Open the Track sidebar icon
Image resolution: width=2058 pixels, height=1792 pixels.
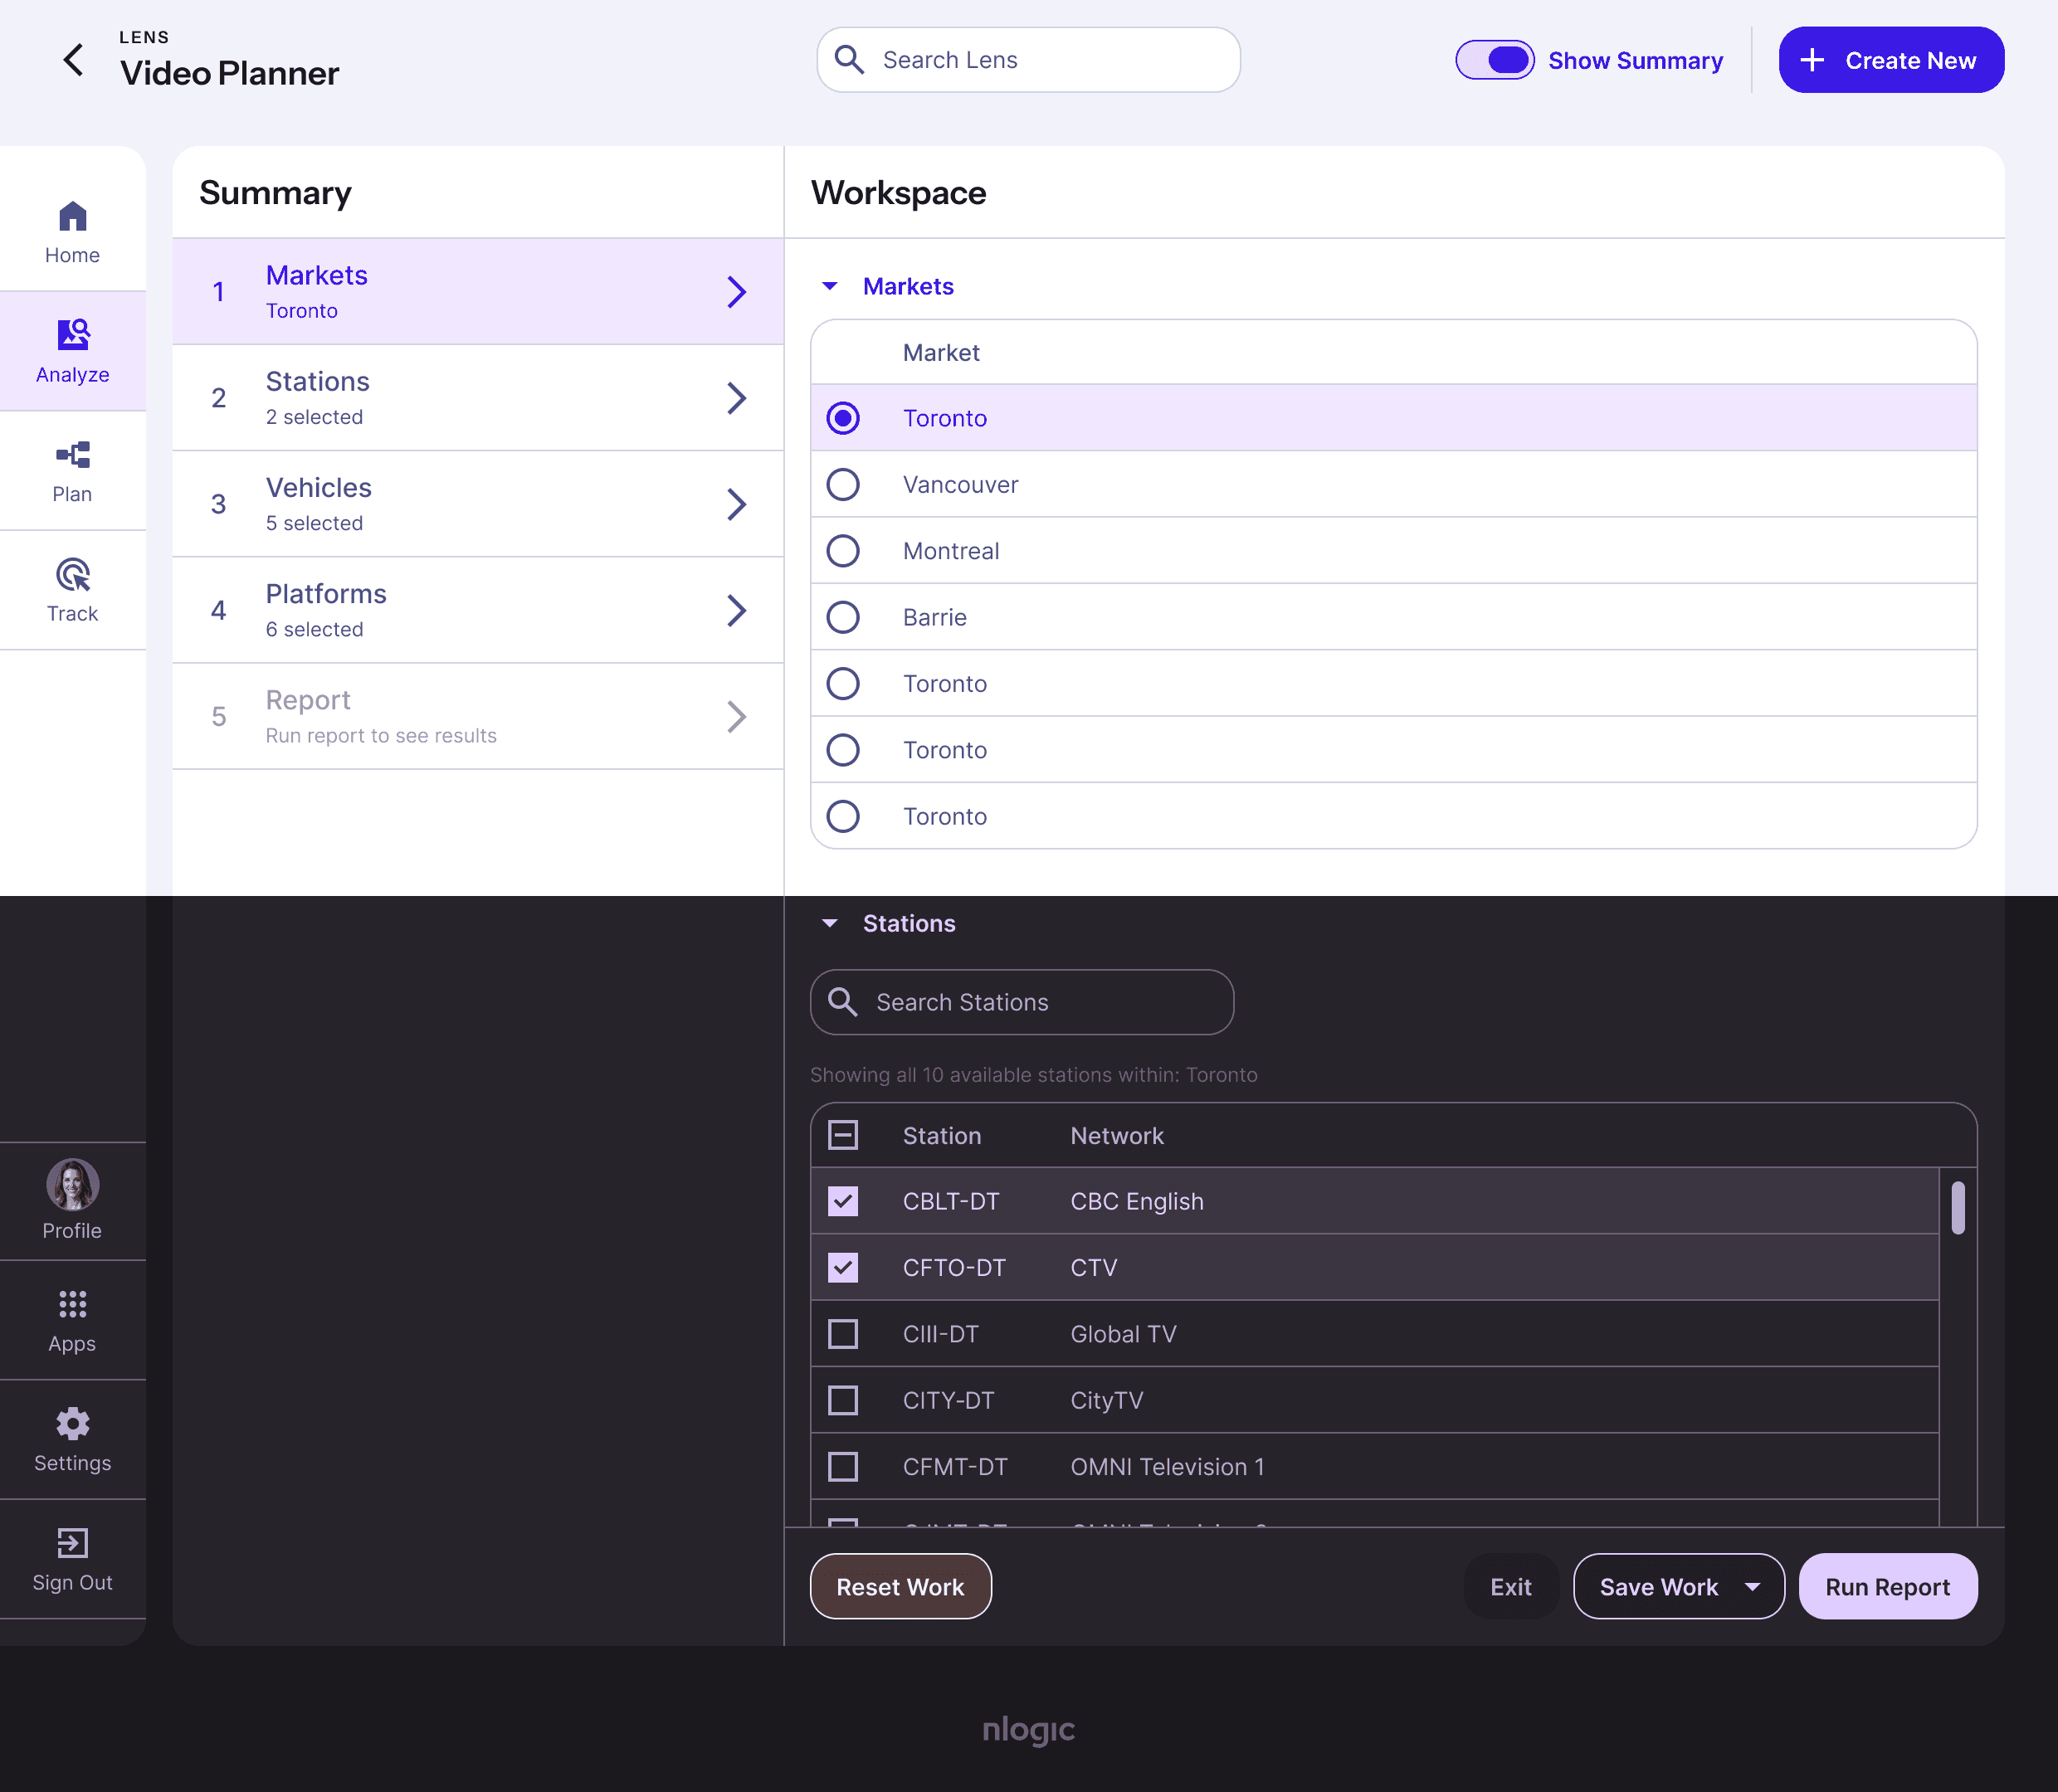(x=72, y=575)
